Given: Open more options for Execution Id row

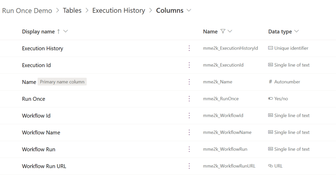Looking at the screenshot, I should 189,65.
